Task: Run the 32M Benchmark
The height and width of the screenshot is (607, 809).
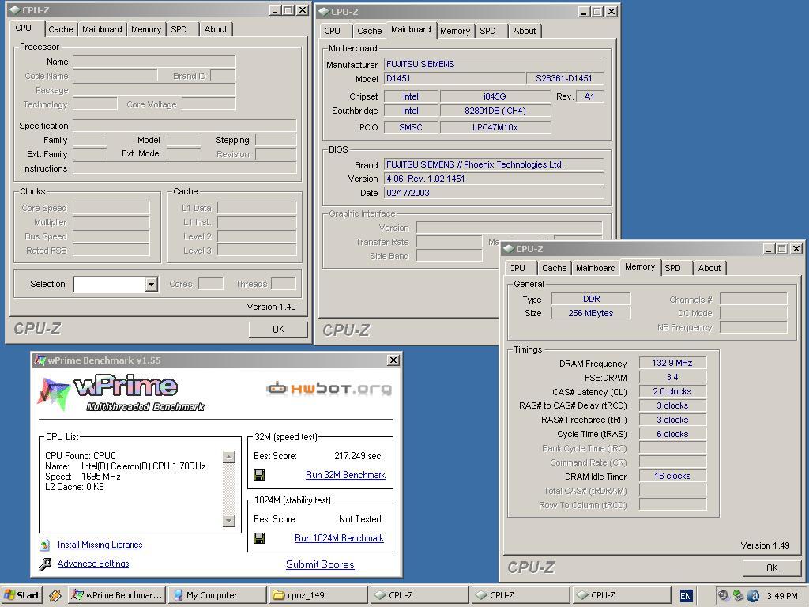Action: [346, 475]
